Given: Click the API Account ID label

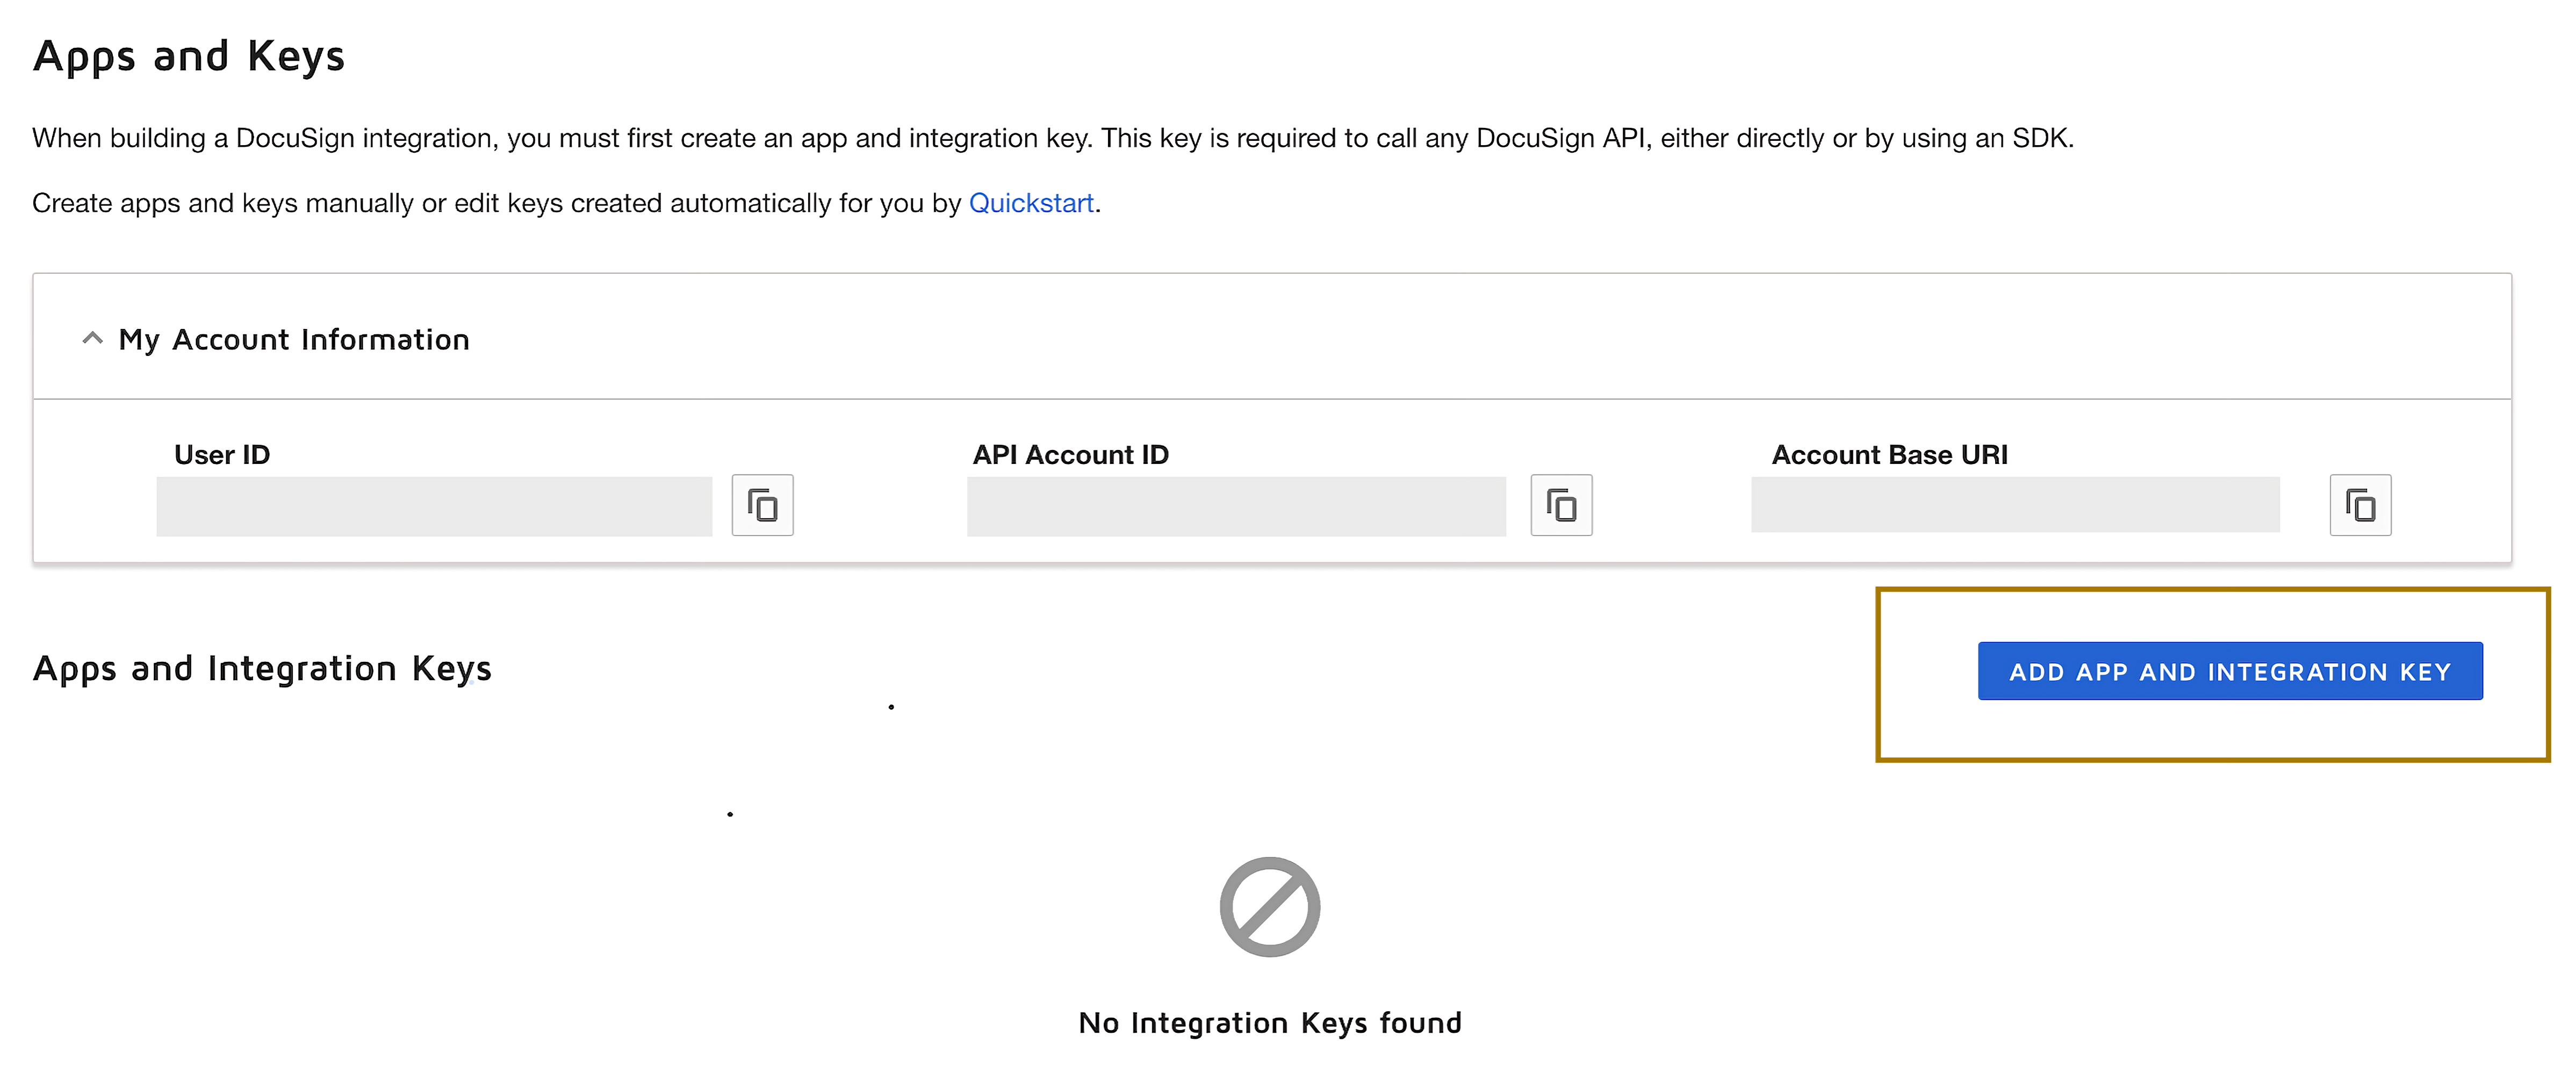Looking at the screenshot, I should pyautogui.click(x=1070, y=454).
